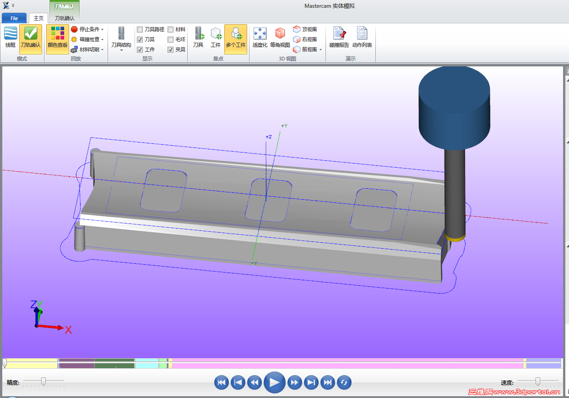Uncheck the 夹具 fixture checkbox

tap(171, 49)
